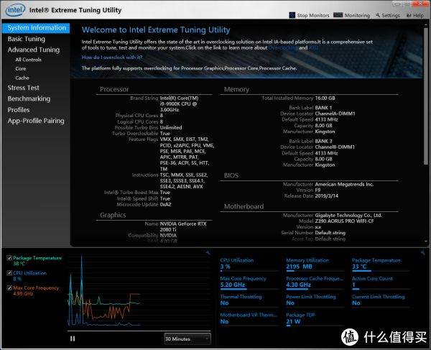Open Stress Test section
Viewport: 431px width, 350px height.
coord(24,88)
